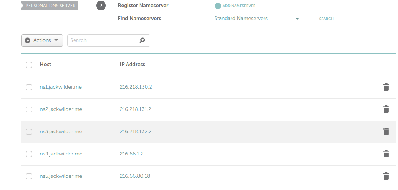
Task: Click the ADD NAMESERVER link text
Action: tap(239, 6)
